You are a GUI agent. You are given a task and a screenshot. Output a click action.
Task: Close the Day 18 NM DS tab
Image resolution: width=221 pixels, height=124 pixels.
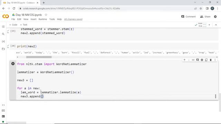click(x=38, y=3)
